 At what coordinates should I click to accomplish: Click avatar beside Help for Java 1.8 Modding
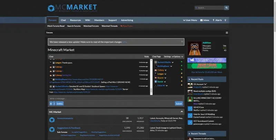click(x=190, y=116)
